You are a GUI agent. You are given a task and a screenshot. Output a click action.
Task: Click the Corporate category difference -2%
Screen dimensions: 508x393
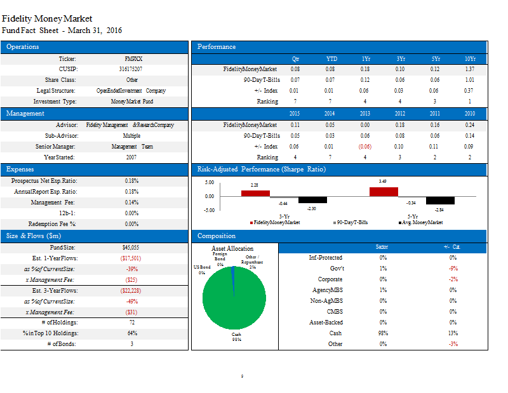453,279
